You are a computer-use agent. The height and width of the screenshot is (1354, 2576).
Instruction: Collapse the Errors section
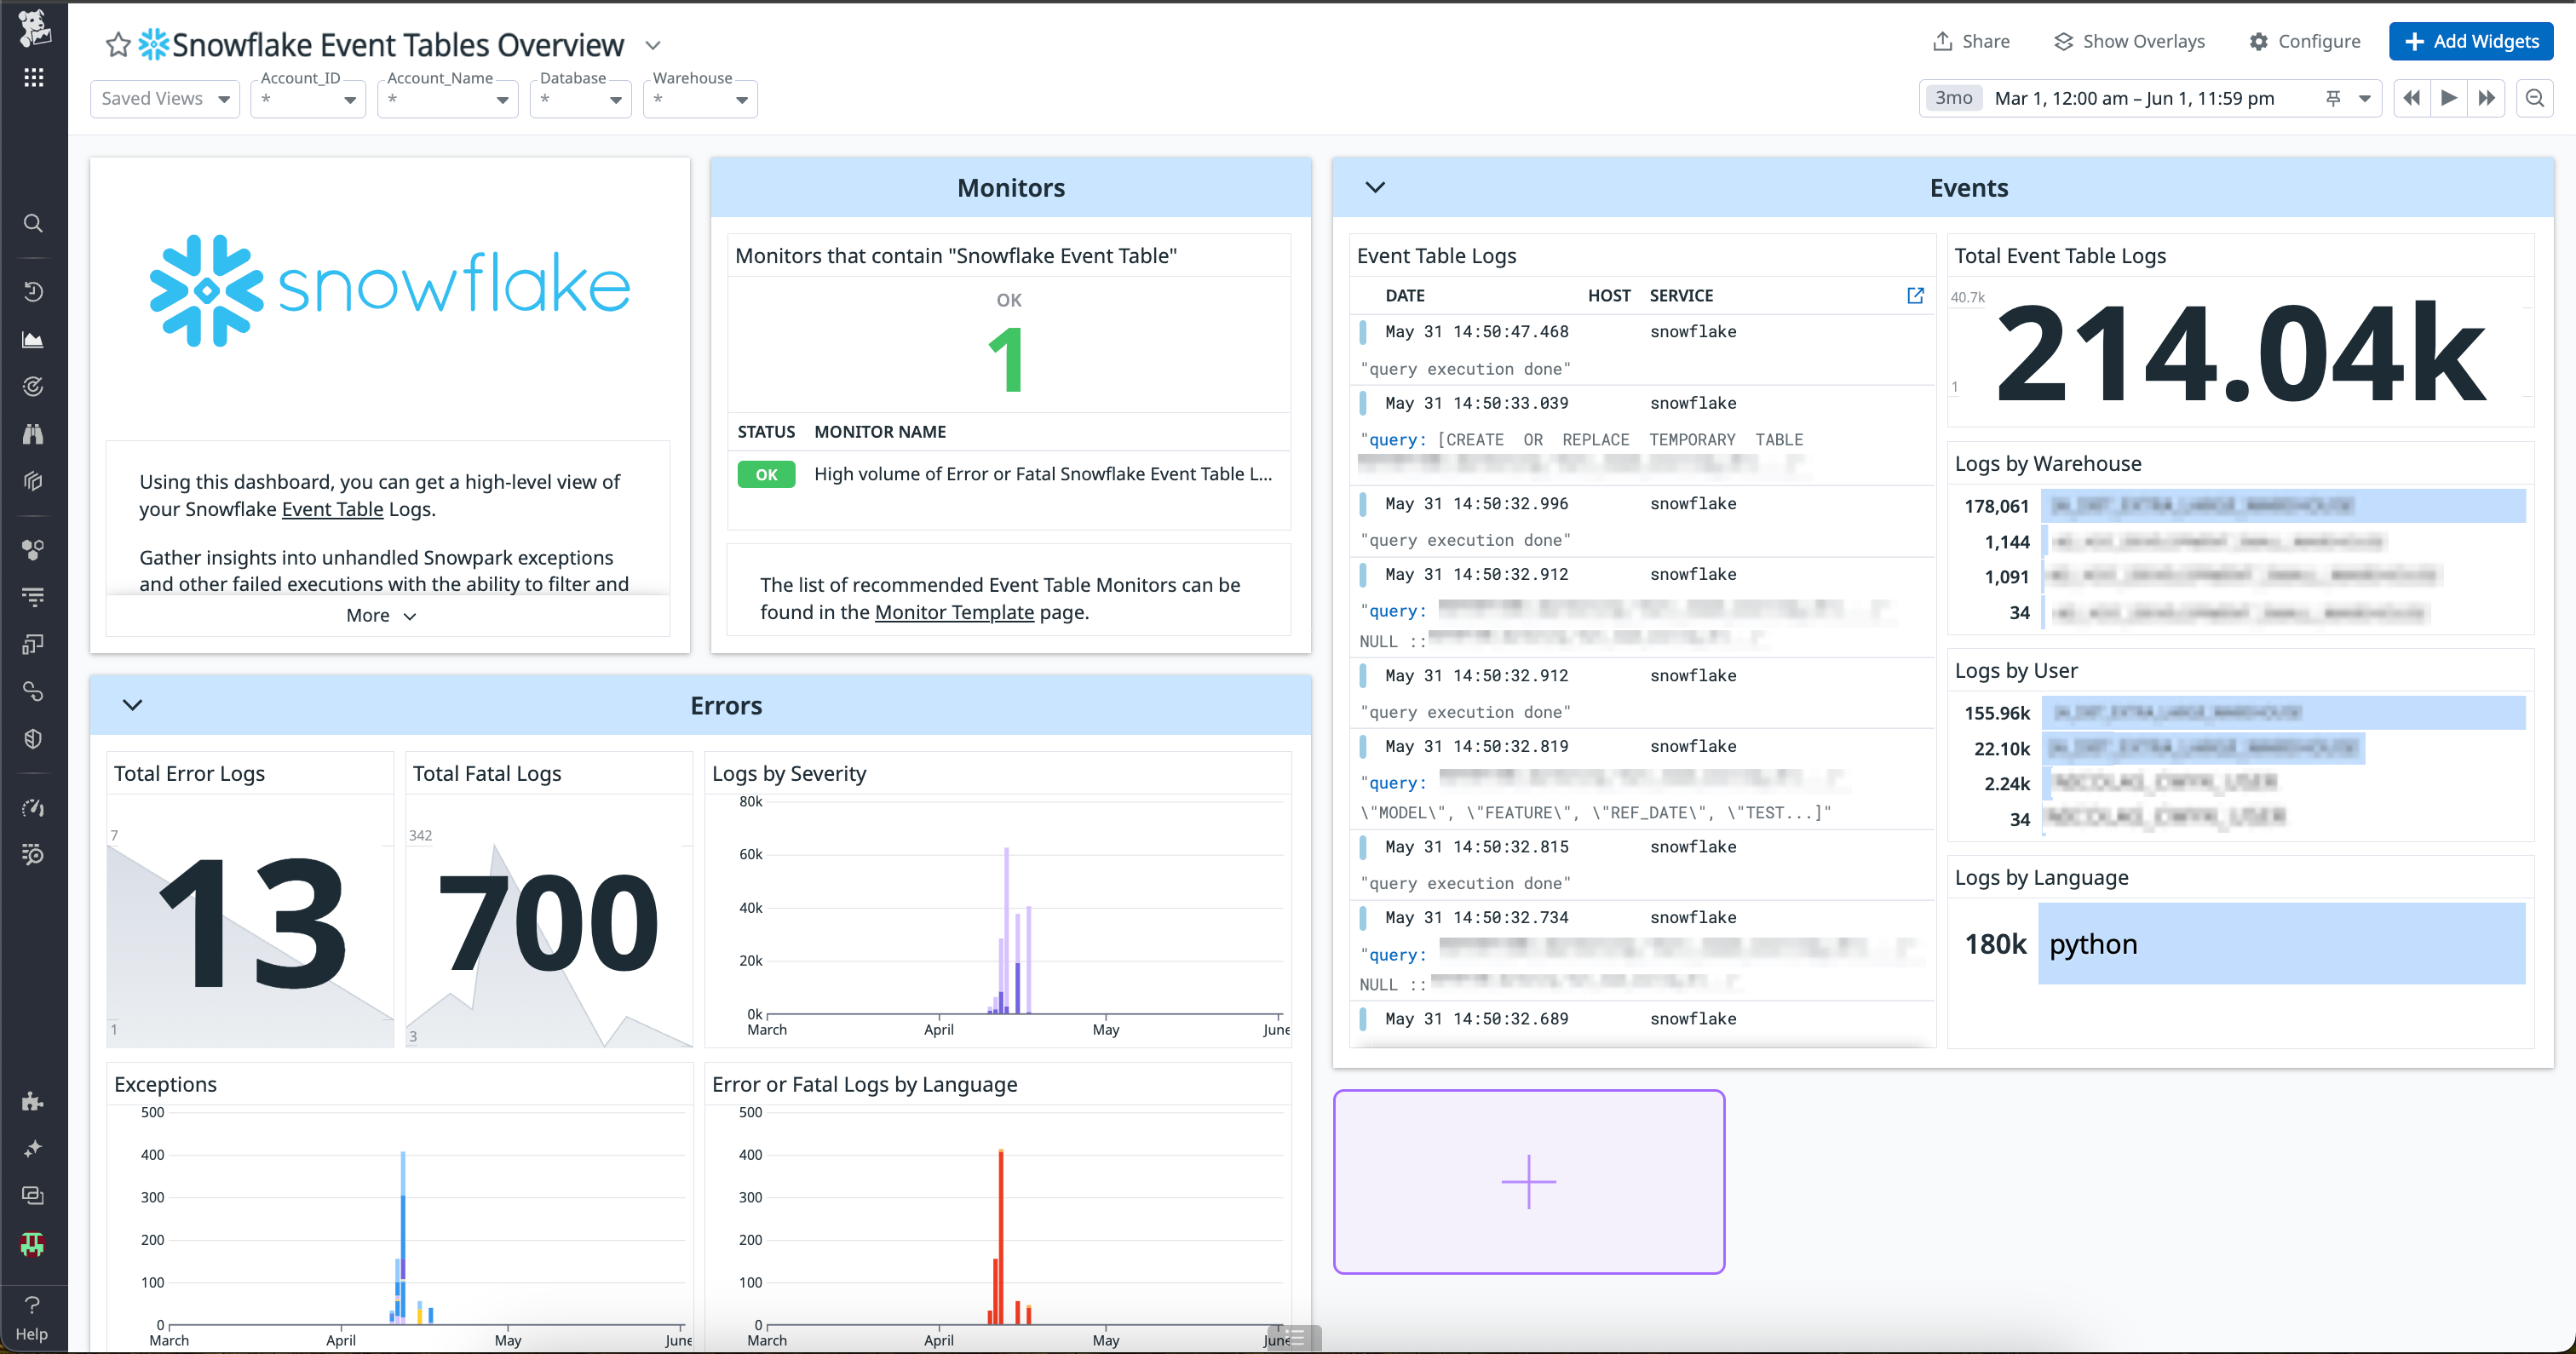pos(132,705)
